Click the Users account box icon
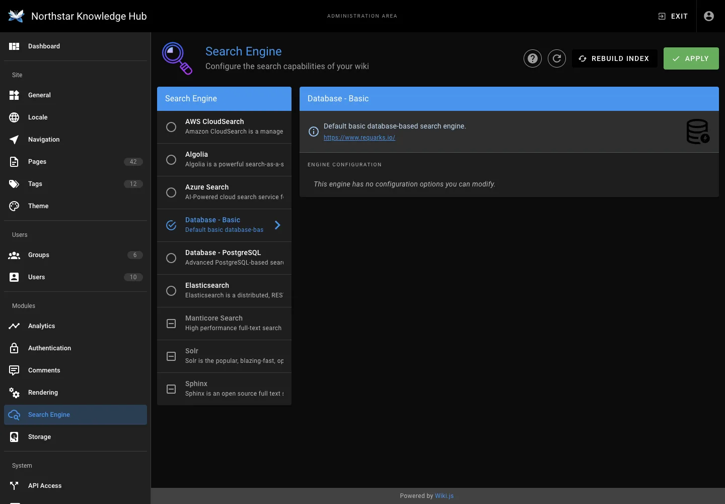The height and width of the screenshot is (504, 725). (x=14, y=277)
